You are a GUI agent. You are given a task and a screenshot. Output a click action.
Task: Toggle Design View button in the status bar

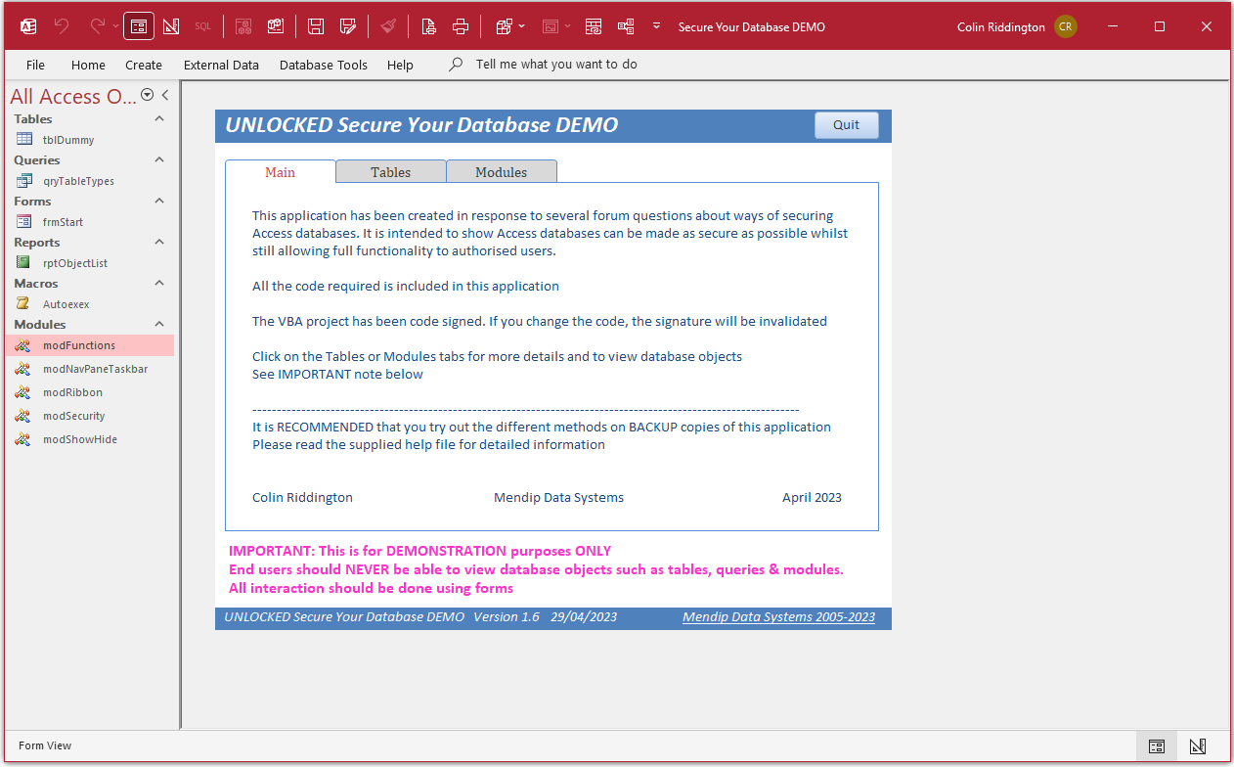(1198, 745)
